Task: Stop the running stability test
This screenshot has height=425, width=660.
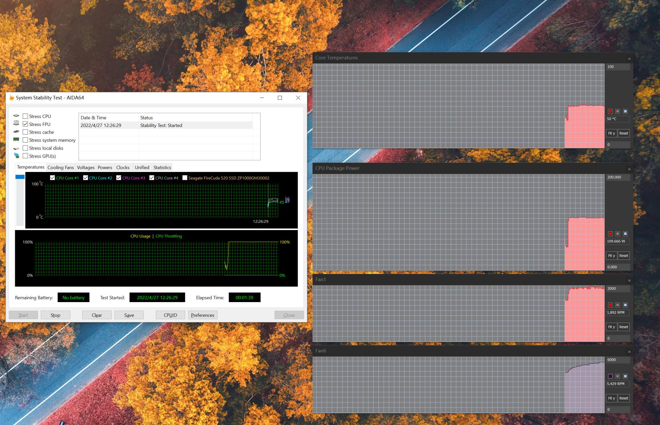Action: (55, 315)
